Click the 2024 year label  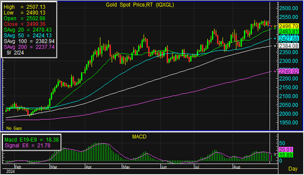click(x=11, y=171)
